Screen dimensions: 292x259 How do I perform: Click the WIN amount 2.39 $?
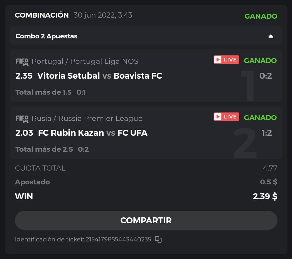(265, 196)
